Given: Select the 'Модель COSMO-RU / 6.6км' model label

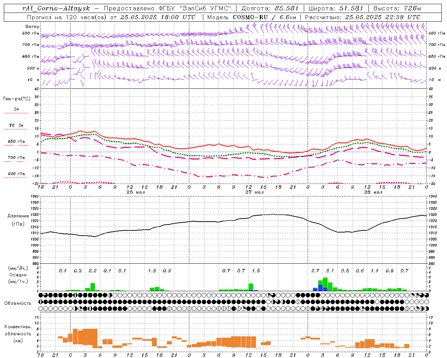Looking at the screenshot, I should [252, 17].
